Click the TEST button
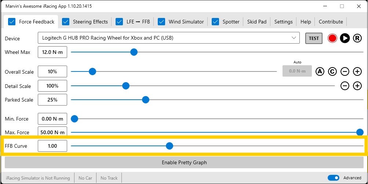 pyautogui.click(x=314, y=38)
